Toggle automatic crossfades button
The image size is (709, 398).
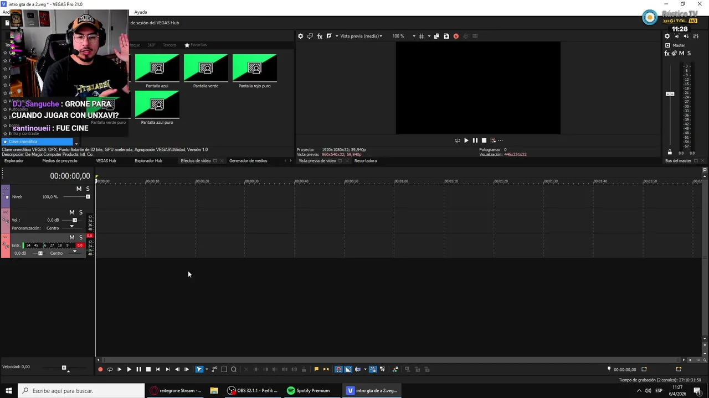[348, 369]
